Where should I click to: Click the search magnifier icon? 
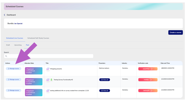point(6,56)
